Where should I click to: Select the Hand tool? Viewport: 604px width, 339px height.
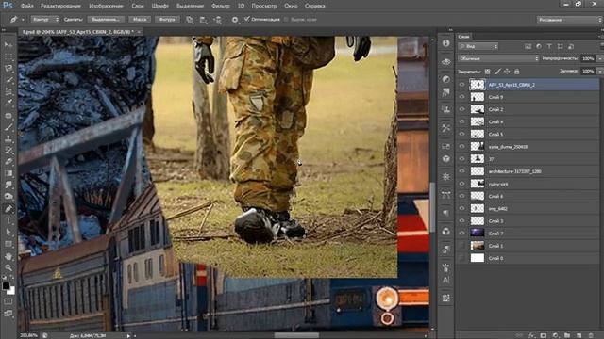(x=8, y=256)
